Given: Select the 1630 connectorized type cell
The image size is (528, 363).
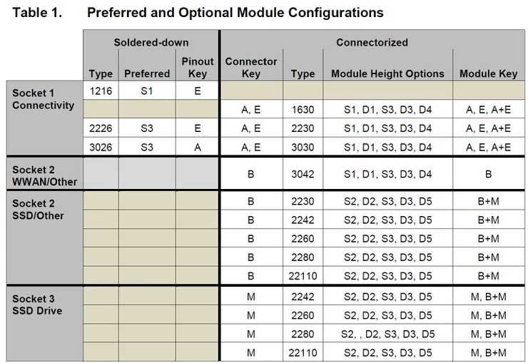Looking at the screenshot, I should pyautogui.click(x=303, y=109).
